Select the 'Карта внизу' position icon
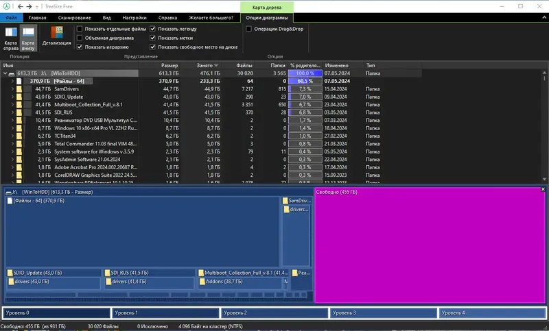Viewport: 549px width, 331px height. pyautogui.click(x=28, y=32)
